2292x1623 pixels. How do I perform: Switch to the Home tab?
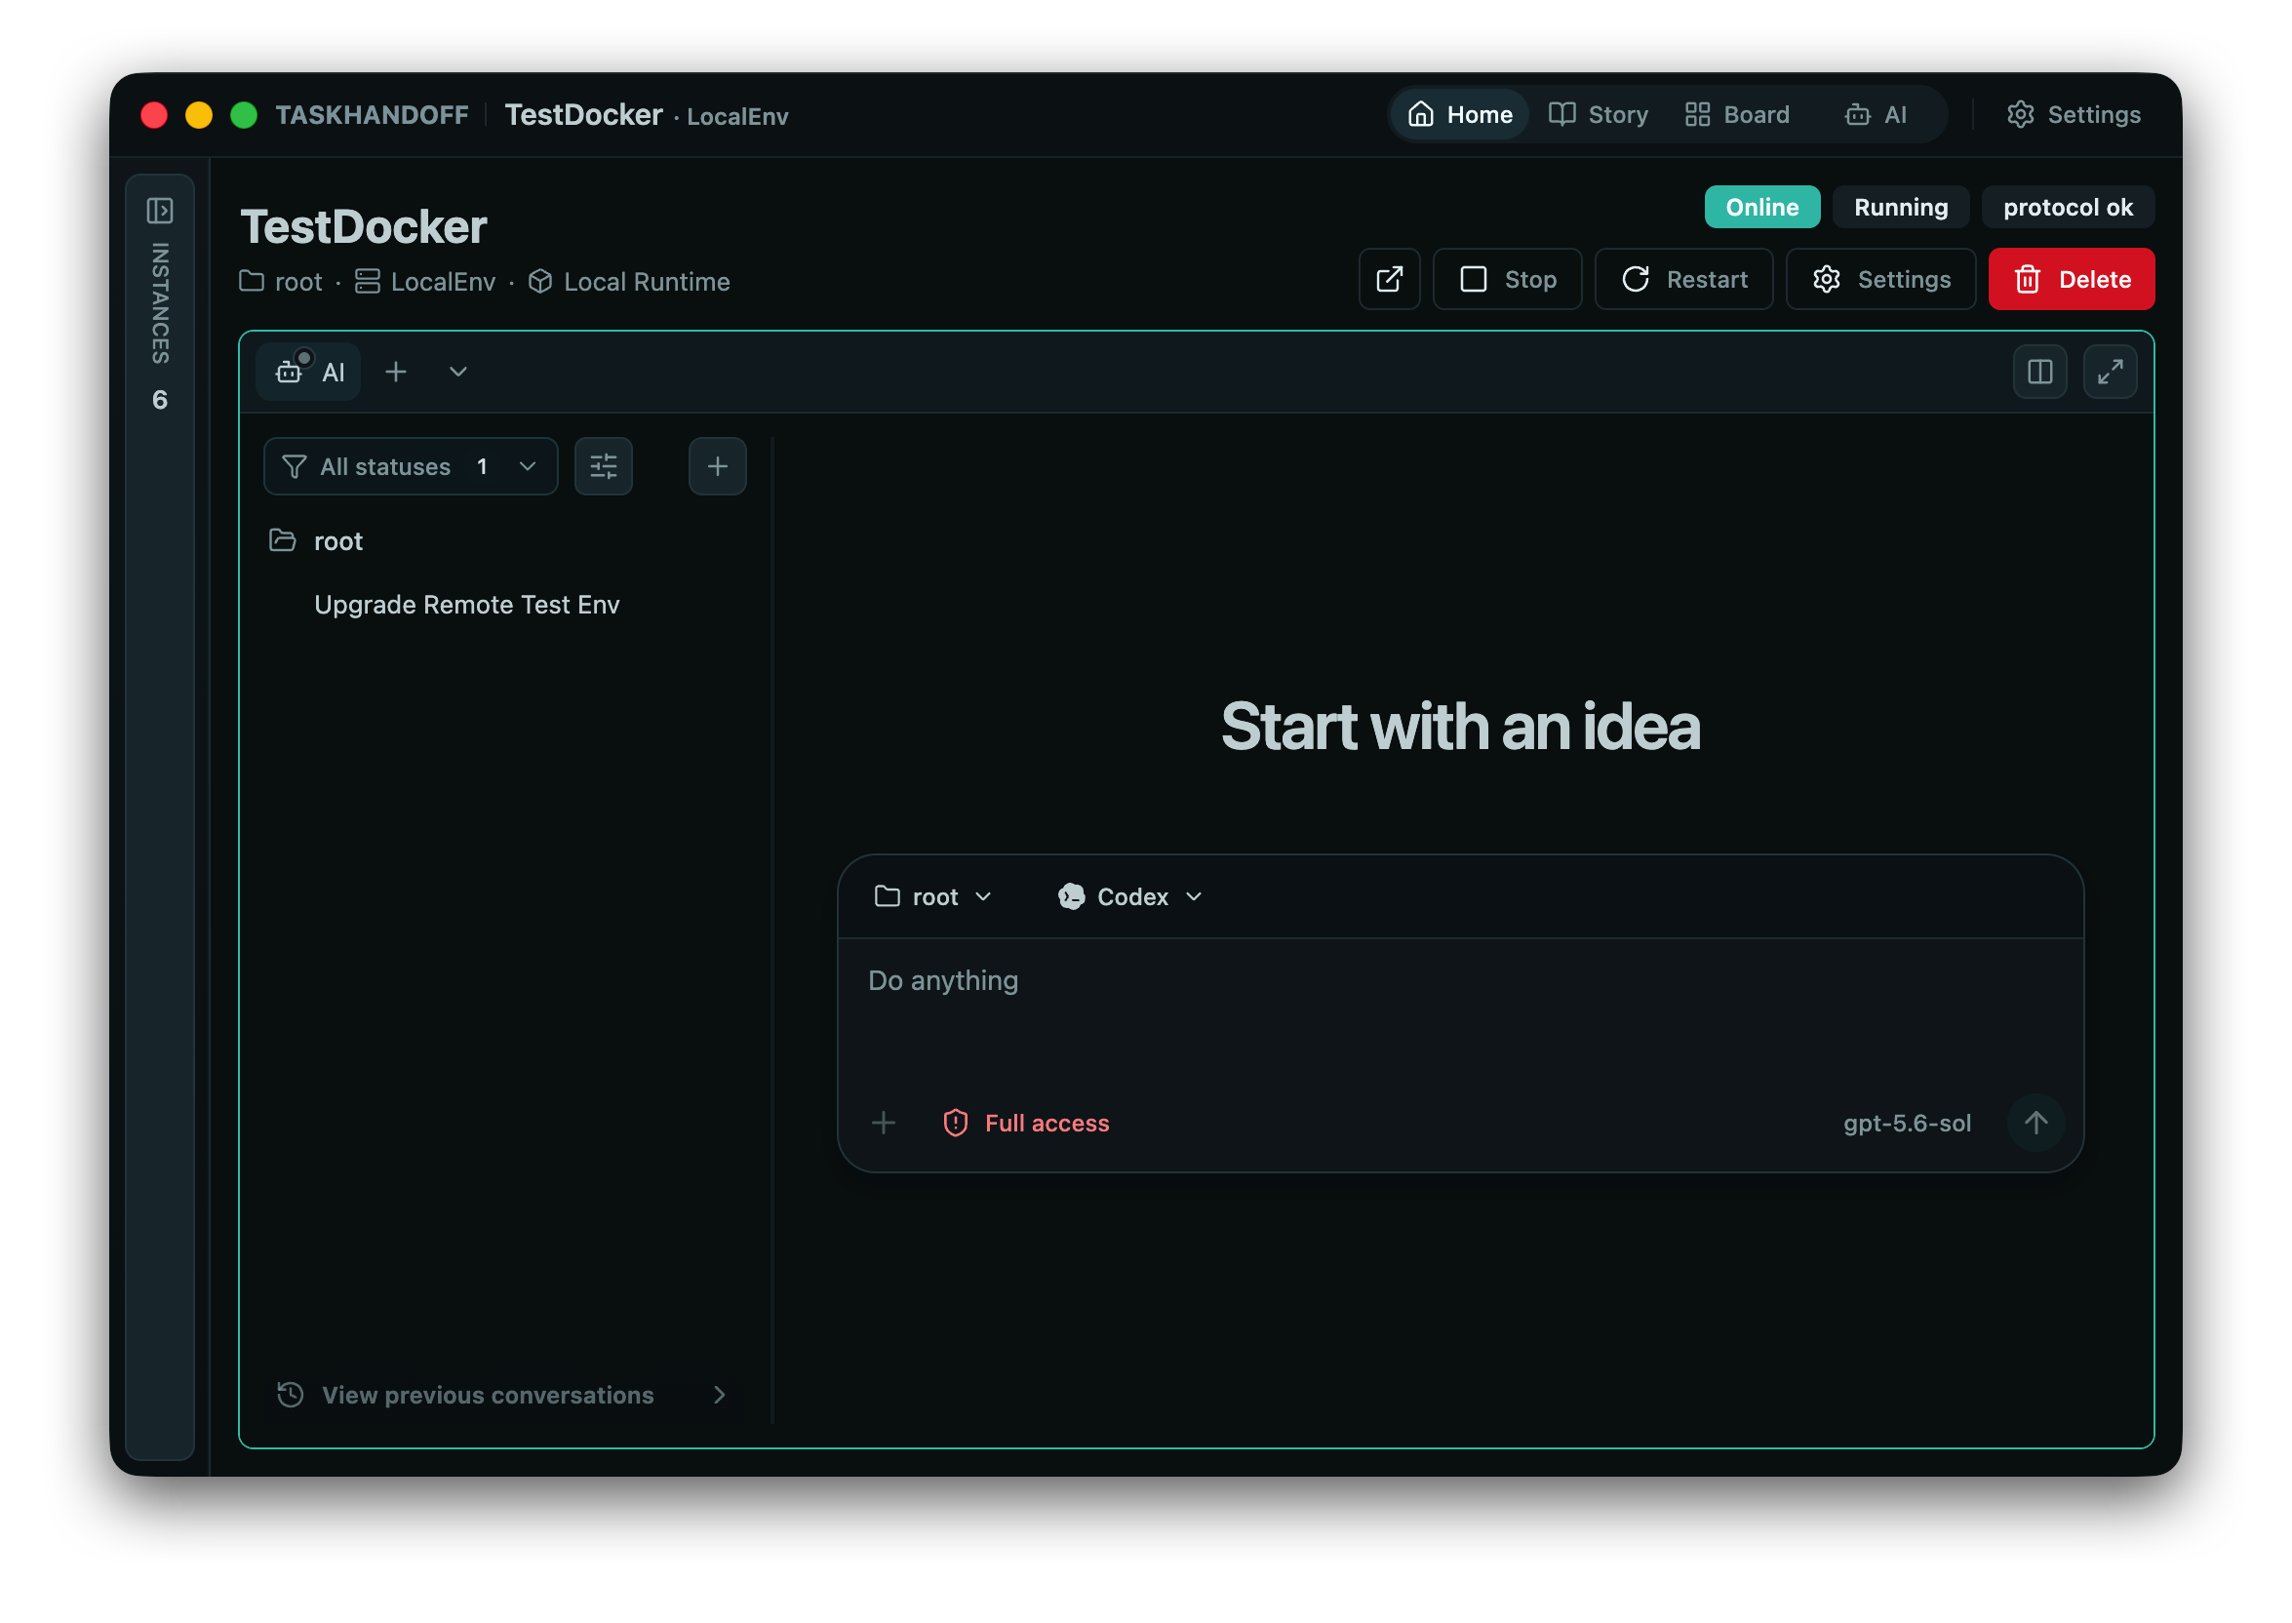(x=1459, y=115)
